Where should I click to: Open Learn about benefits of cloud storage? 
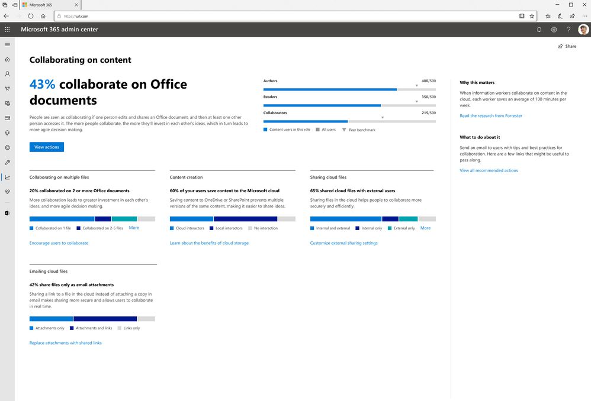click(x=209, y=243)
